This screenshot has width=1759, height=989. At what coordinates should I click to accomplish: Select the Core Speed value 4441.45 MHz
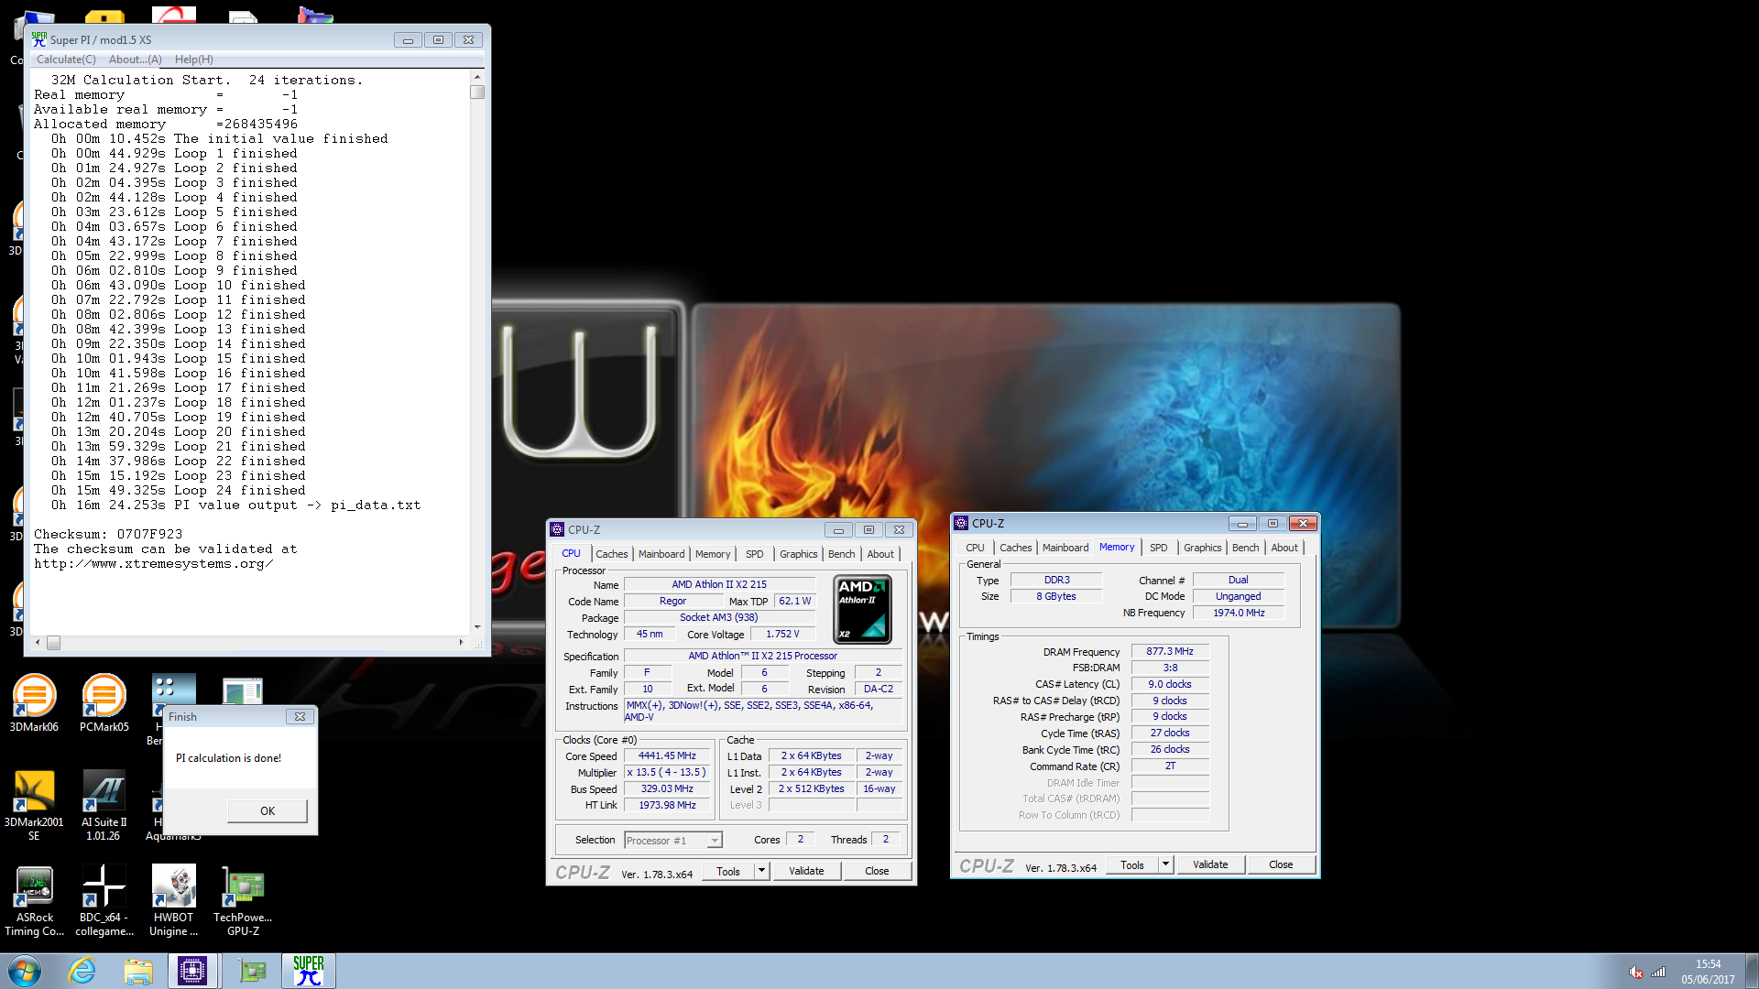[668, 756]
